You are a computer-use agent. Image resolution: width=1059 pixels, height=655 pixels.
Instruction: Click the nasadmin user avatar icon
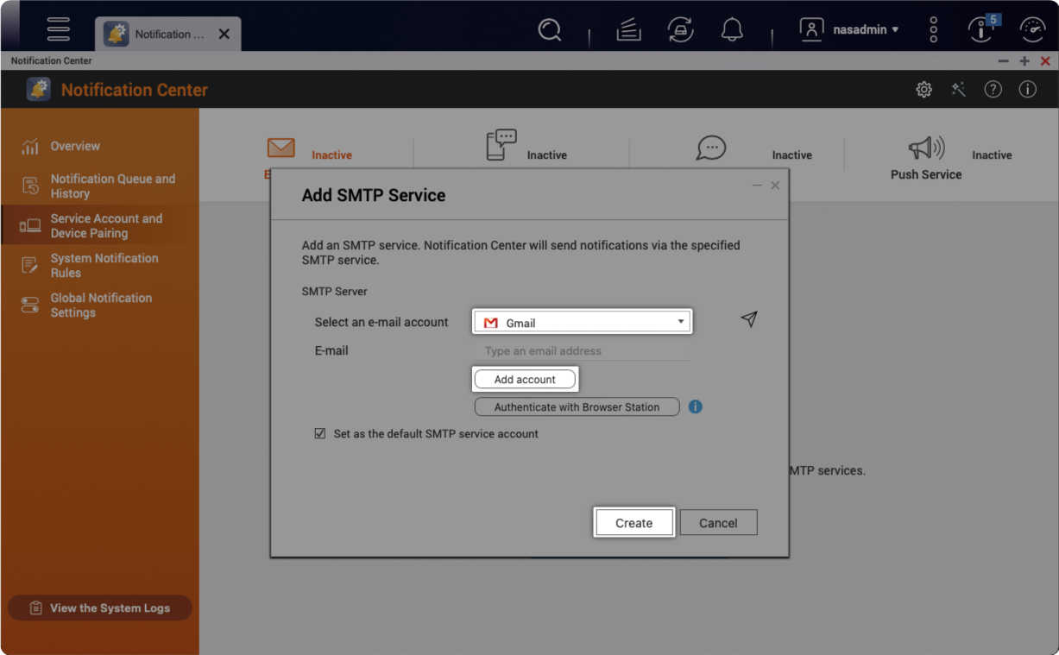[x=811, y=29]
